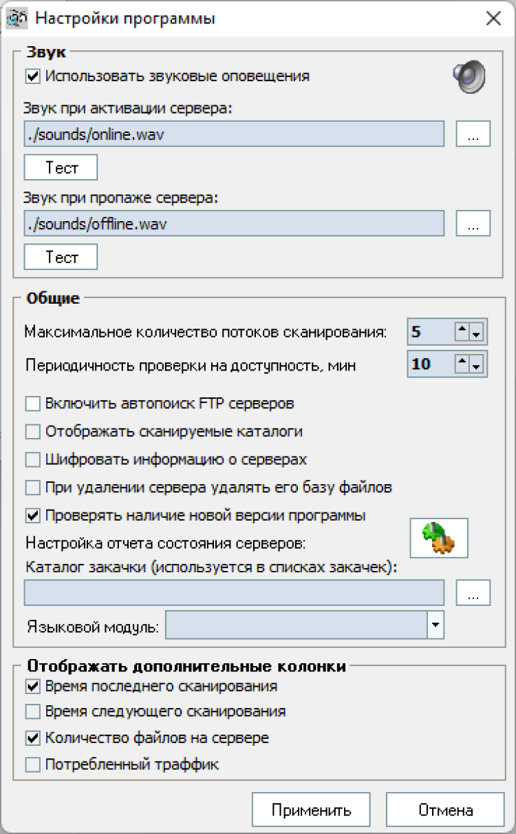Image resolution: width=516 pixels, height=834 pixels.
Task: Open the check interval dropdown arrow
Action: click(477, 364)
